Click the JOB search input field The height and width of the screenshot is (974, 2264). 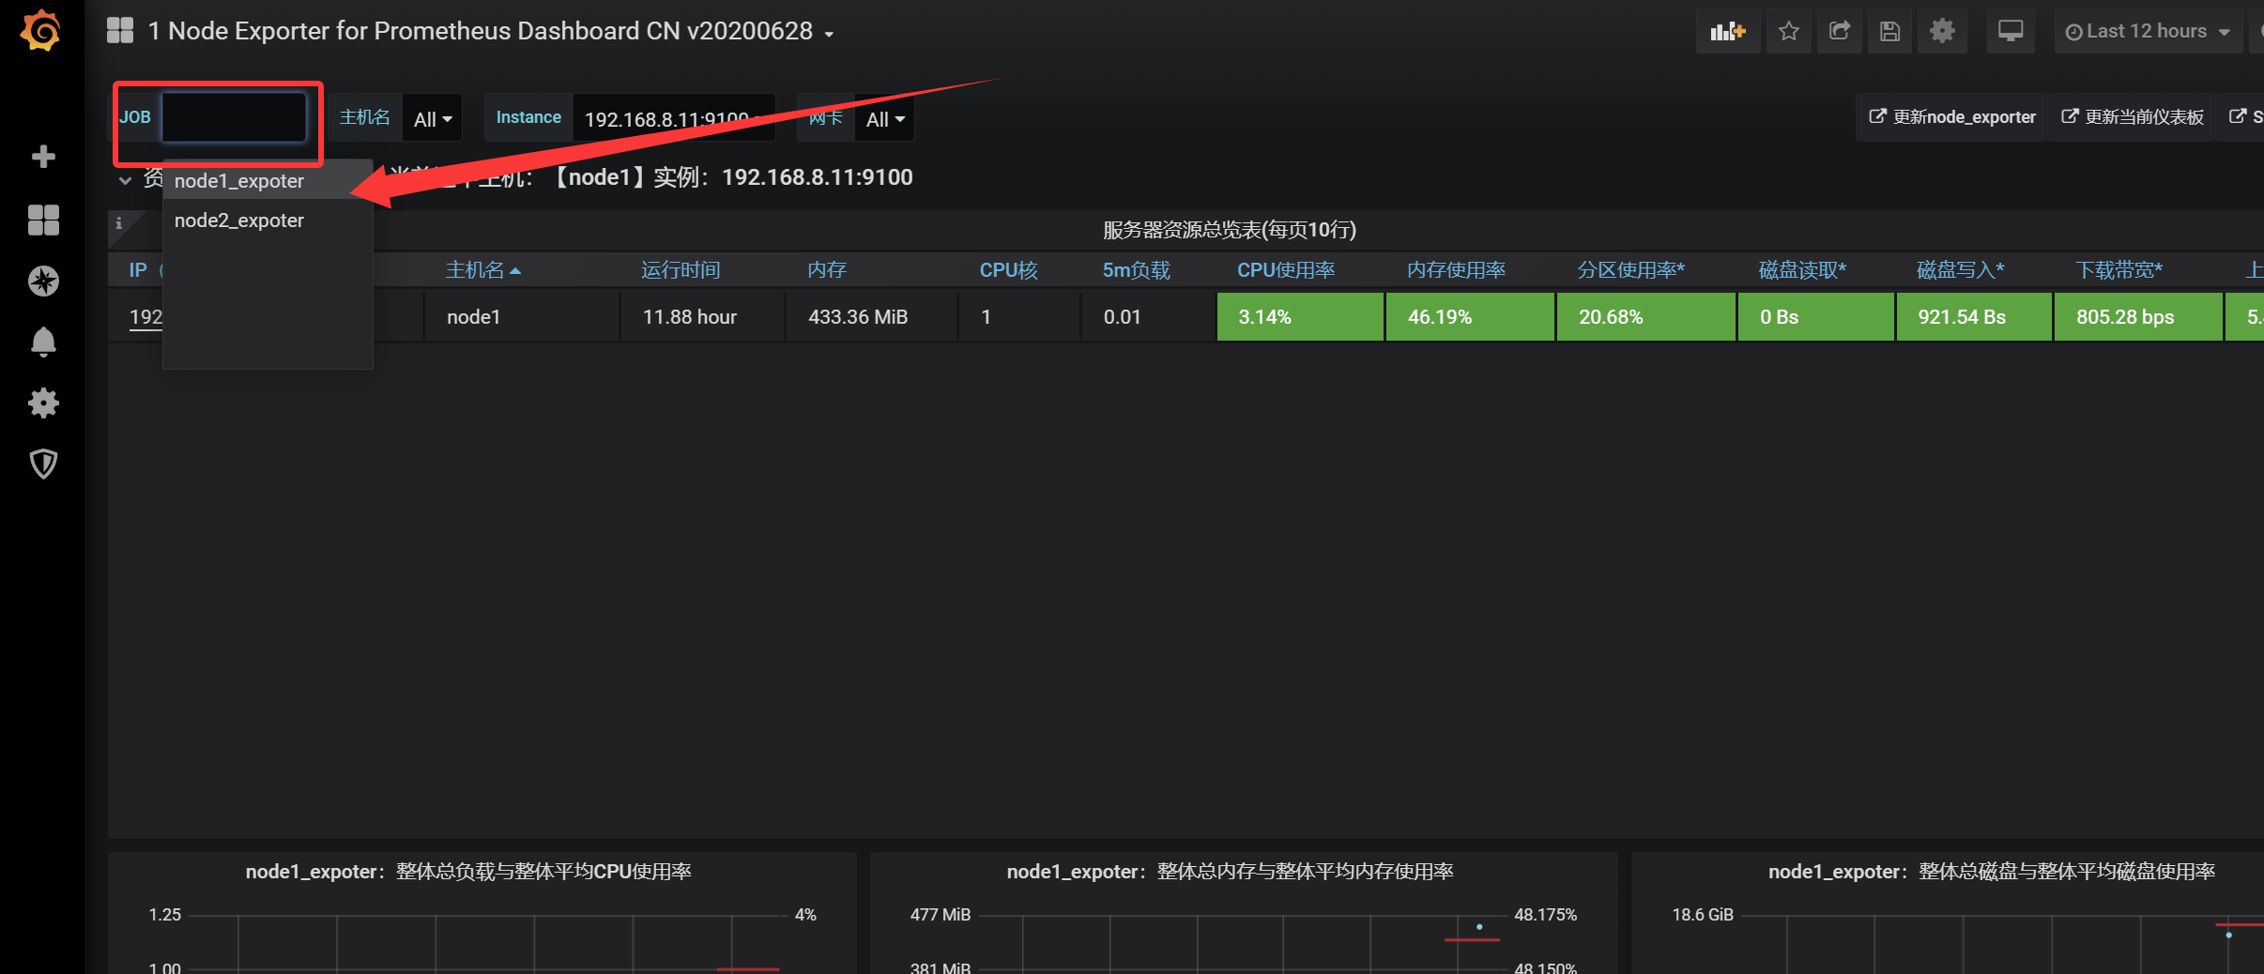tap(234, 117)
